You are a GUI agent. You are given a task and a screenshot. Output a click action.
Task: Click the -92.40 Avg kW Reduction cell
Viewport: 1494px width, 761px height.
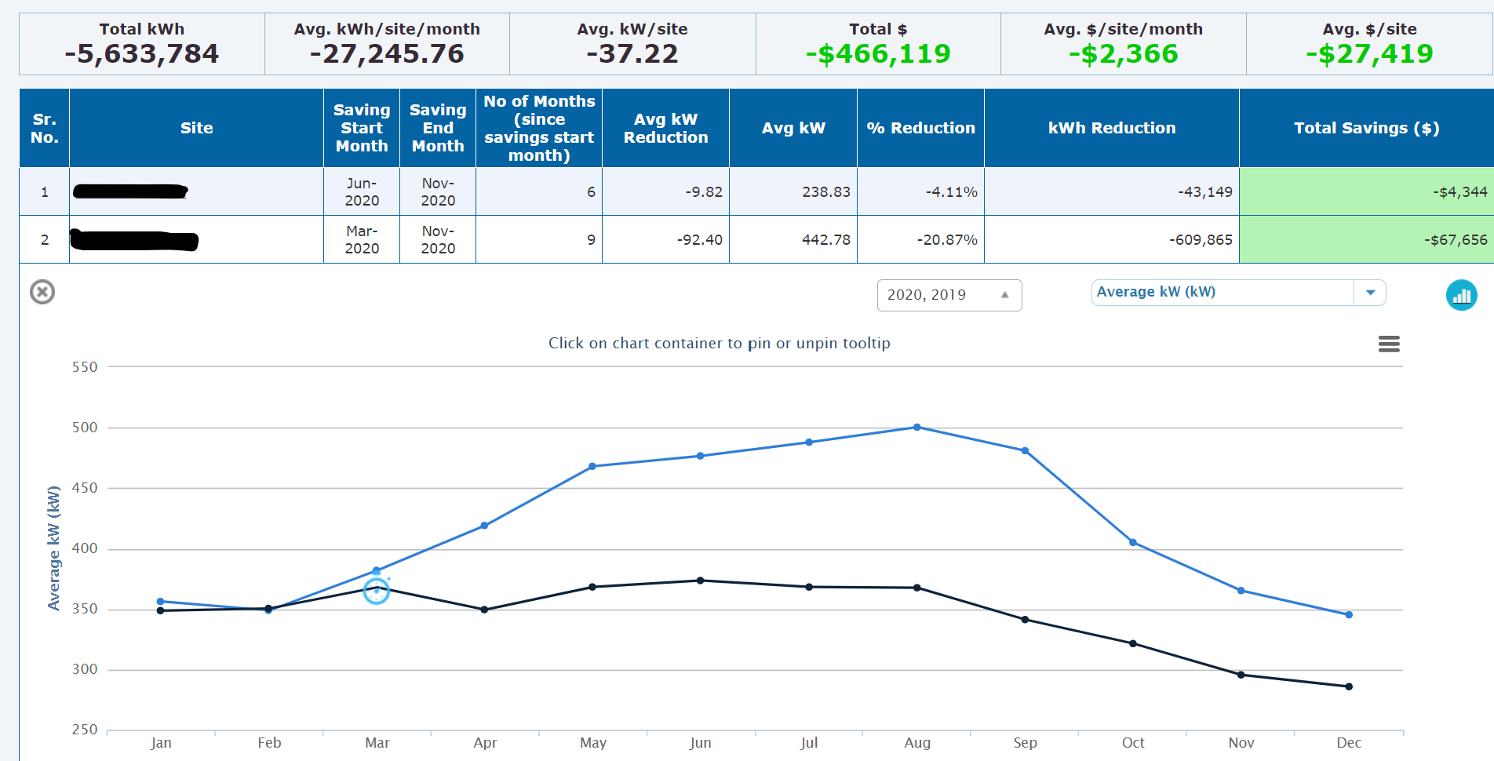click(x=665, y=239)
